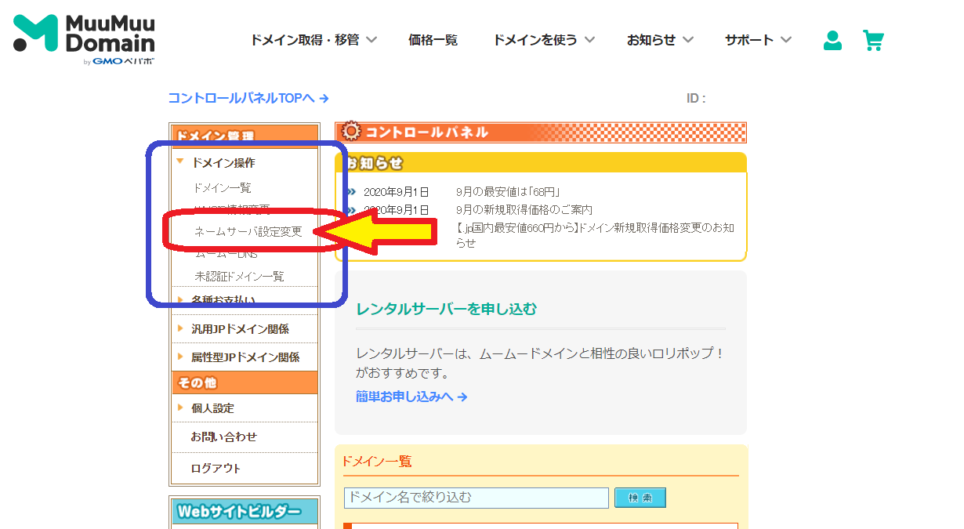Open ドメイン一覧 in the sidebar
The width and height of the screenshot is (964, 529).
point(222,188)
